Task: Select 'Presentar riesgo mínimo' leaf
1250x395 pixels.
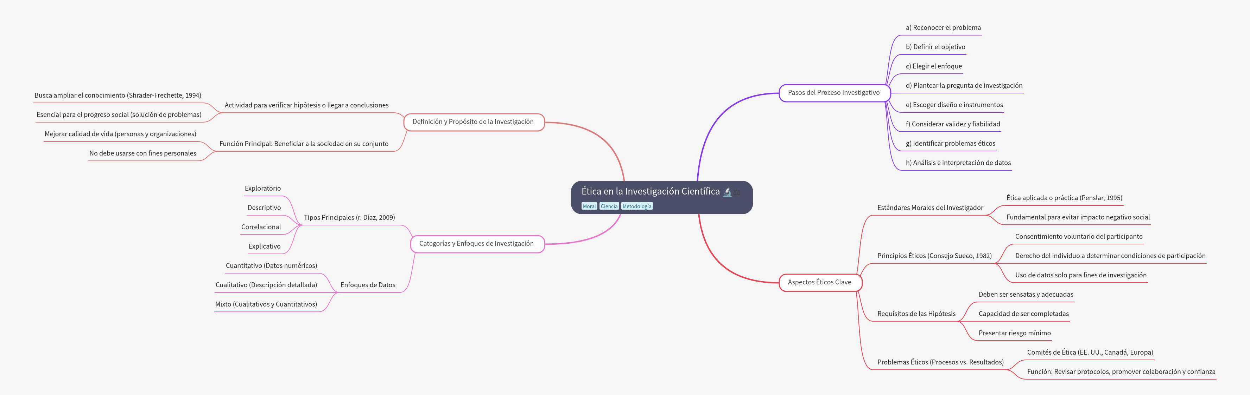Action: tap(1014, 334)
